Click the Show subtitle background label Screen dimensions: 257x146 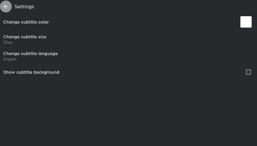click(31, 72)
